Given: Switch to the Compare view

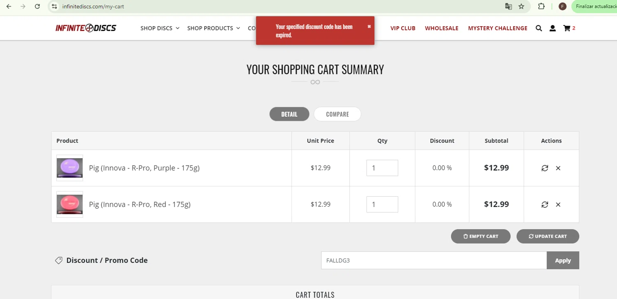Looking at the screenshot, I should pyautogui.click(x=337, y=114).
